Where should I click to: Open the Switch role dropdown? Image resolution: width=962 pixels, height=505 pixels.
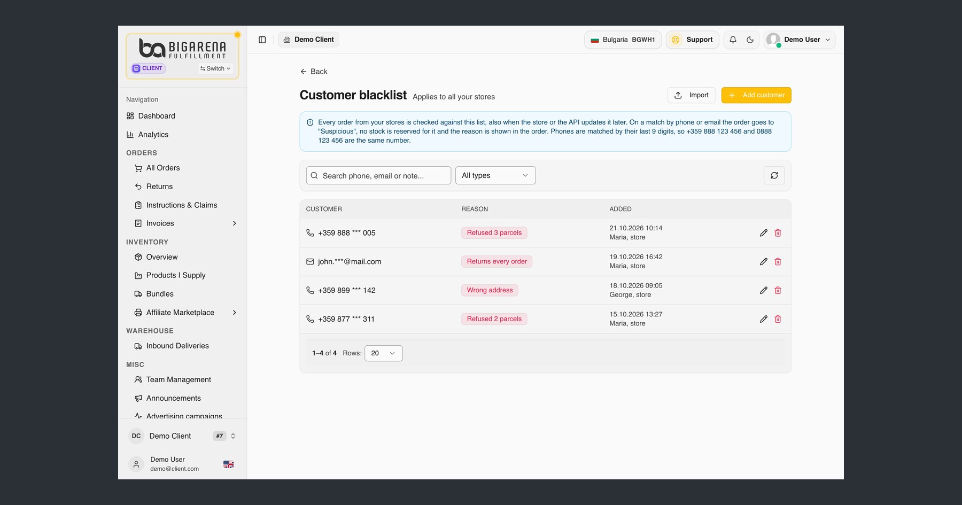(215, 68)
